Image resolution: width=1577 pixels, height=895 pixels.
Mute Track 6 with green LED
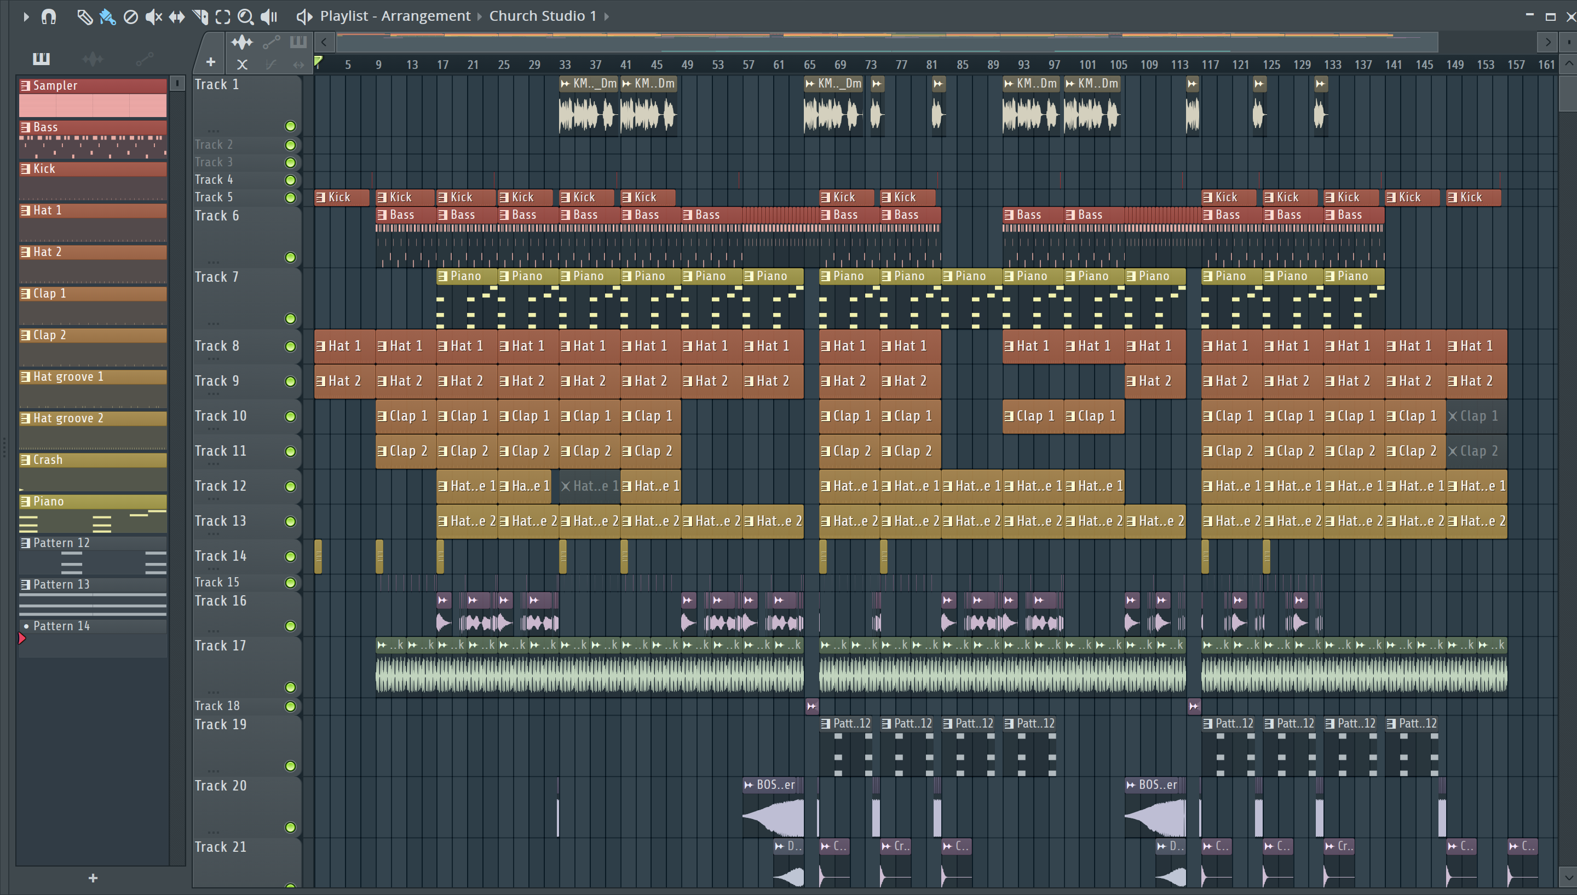click(x=290, y=258)
